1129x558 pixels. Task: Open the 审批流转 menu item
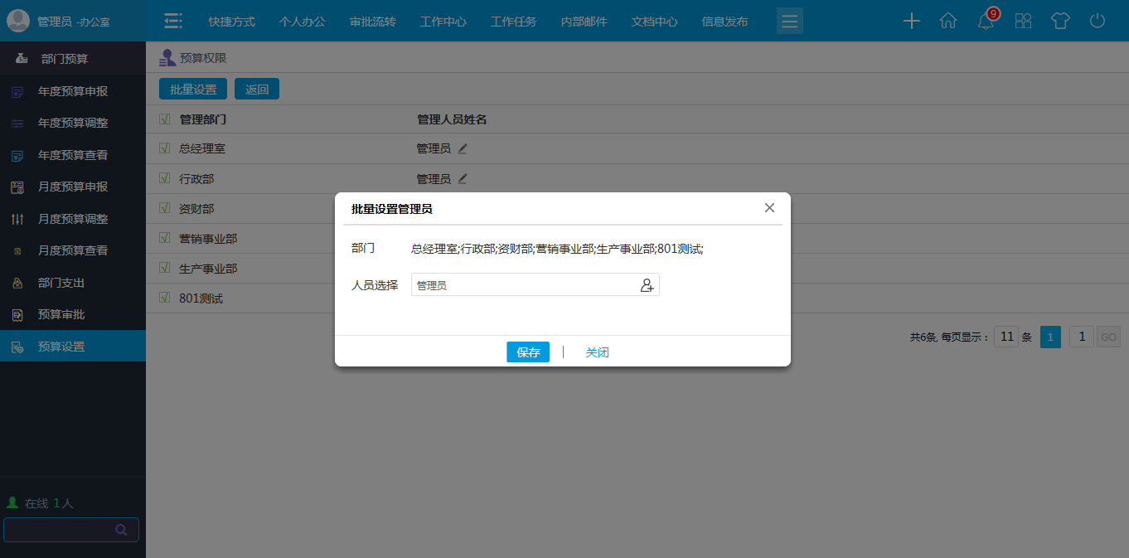[372, 22]
